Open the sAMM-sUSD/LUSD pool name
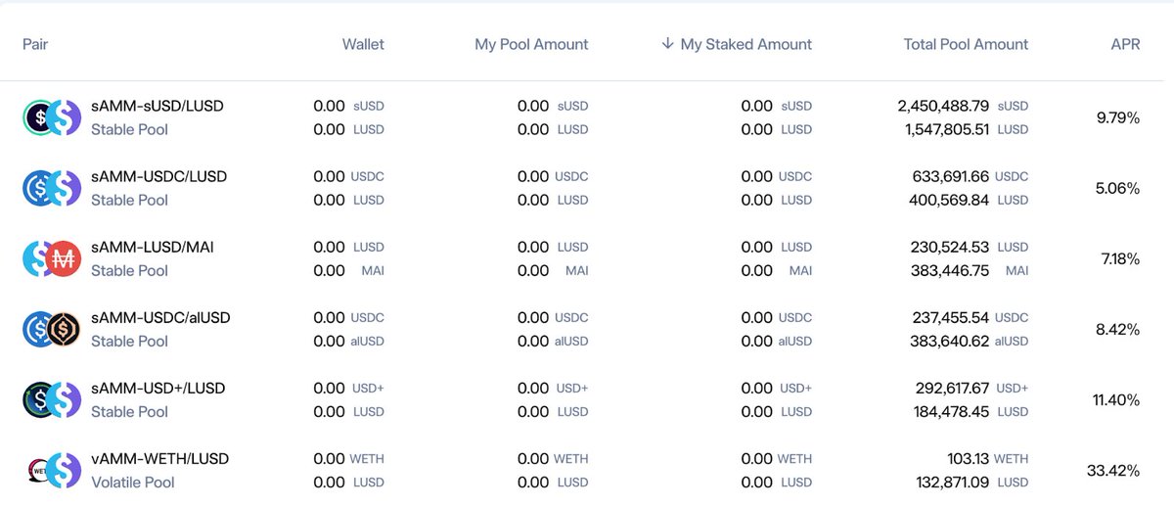Screen dimensions: 1174x507 158,106
